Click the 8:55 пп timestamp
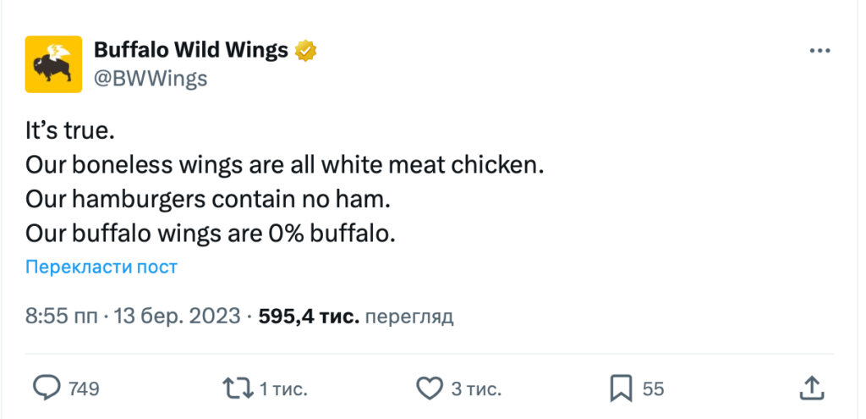866x419 pixels. pyautogui.click(x=60, y=317)
